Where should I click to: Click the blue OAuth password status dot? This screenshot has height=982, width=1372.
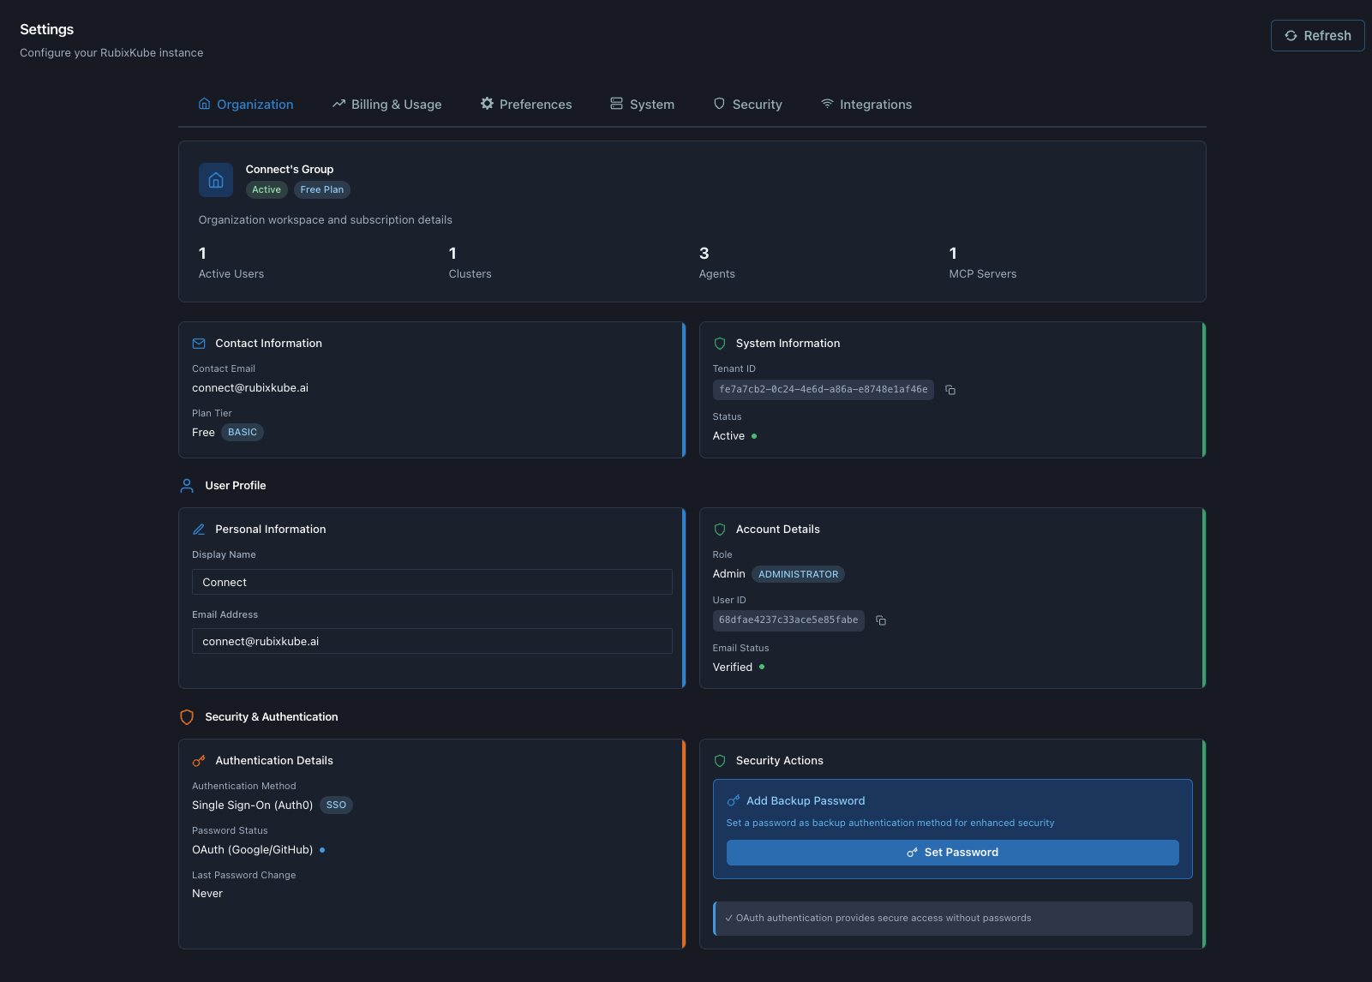pos(321,850)
